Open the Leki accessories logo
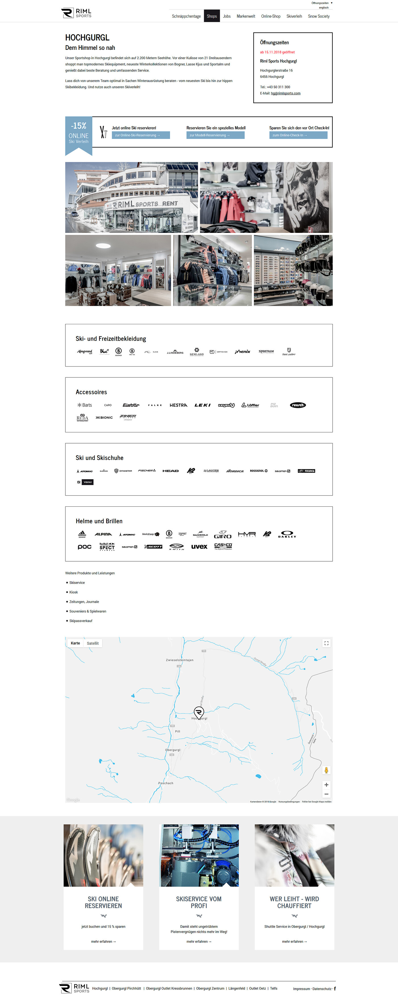This screenshot has height=1006, width=398. point(202,405)
